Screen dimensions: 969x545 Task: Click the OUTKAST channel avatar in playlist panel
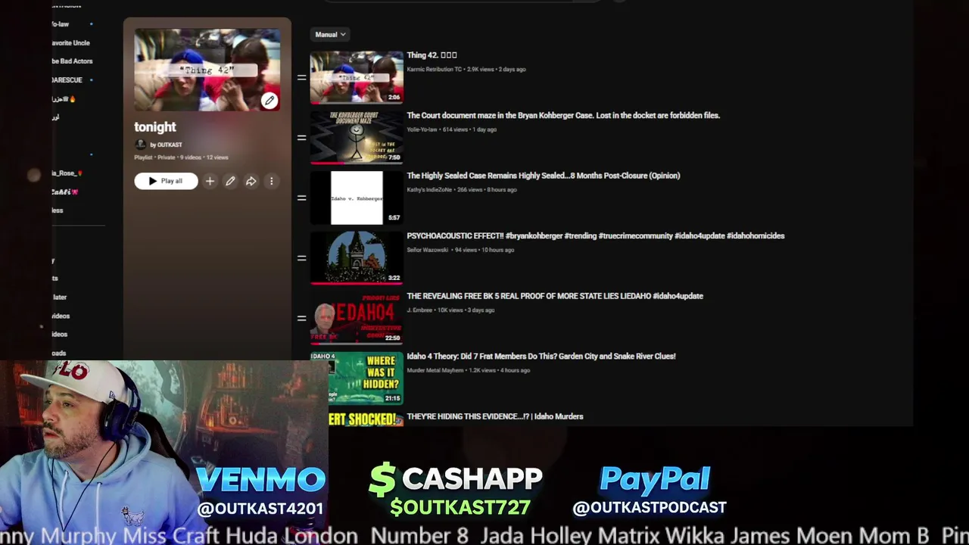[x=140, y=145]
